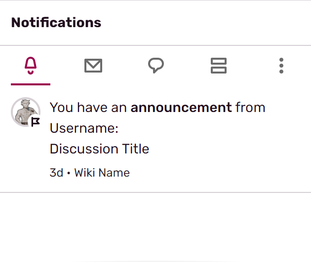Click the red underline beneath the bell tab
The image size is (311, 262).
[x=31, y=84]
